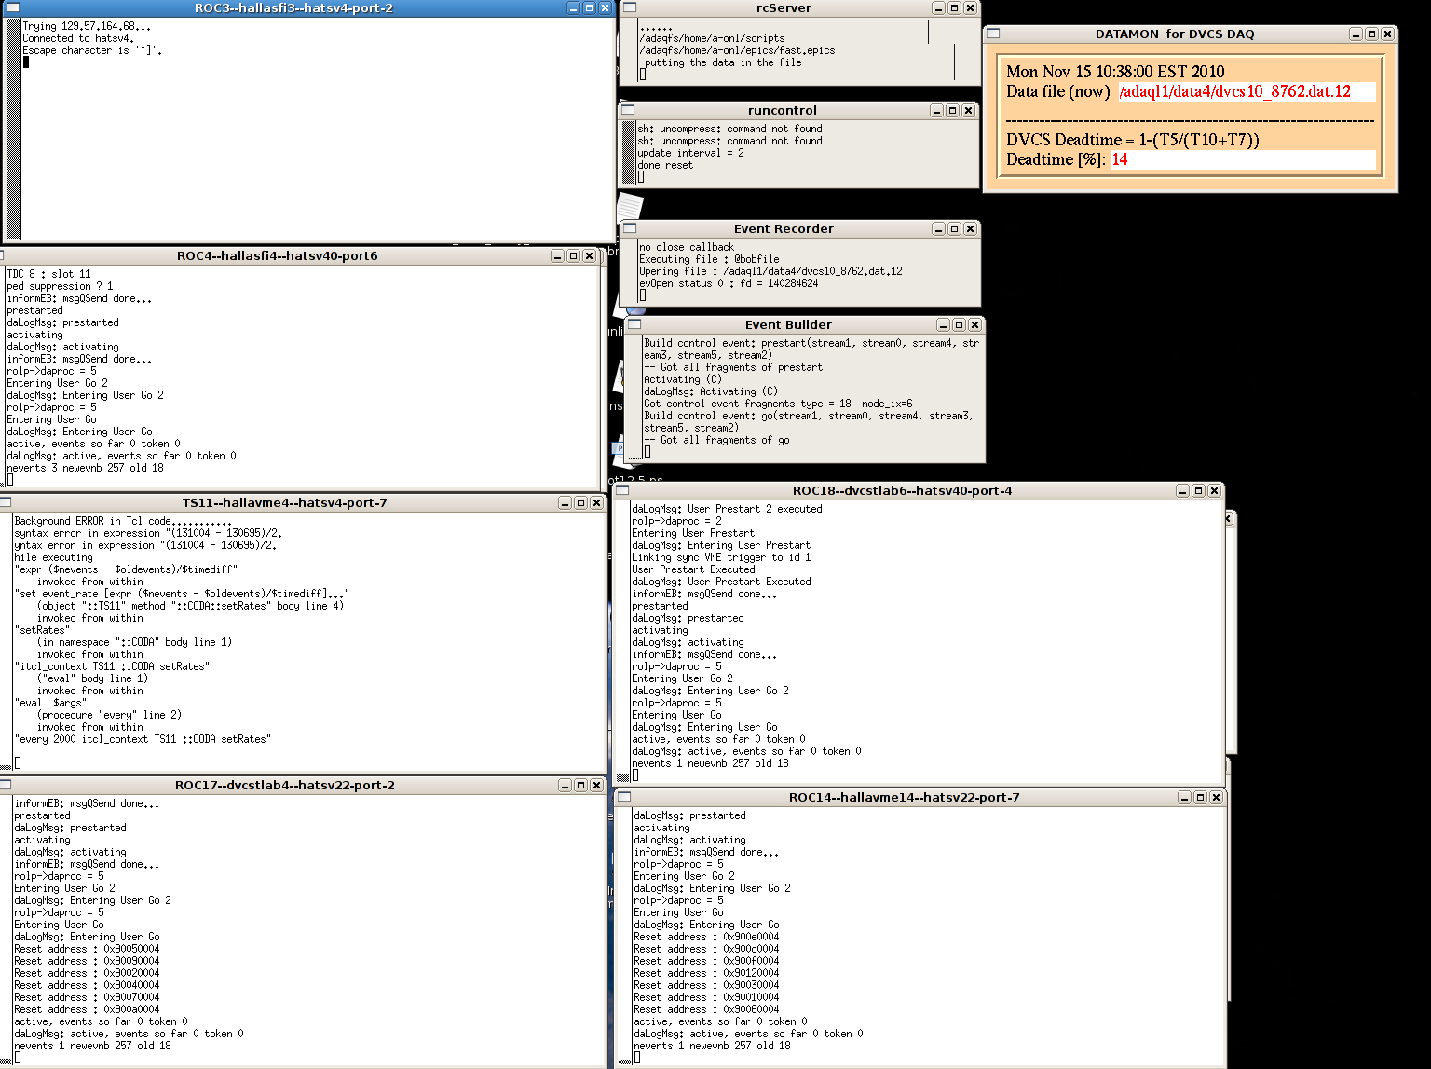Close the ROC4 terminal window
1431x1069 pixels.
point(589,255)
